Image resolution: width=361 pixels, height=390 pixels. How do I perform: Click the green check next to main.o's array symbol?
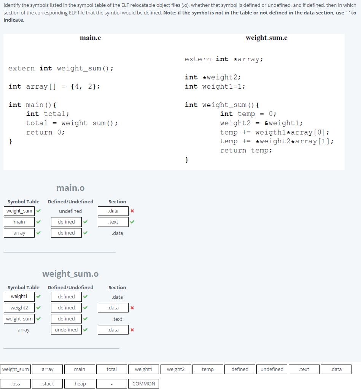[x=38, y=233]
